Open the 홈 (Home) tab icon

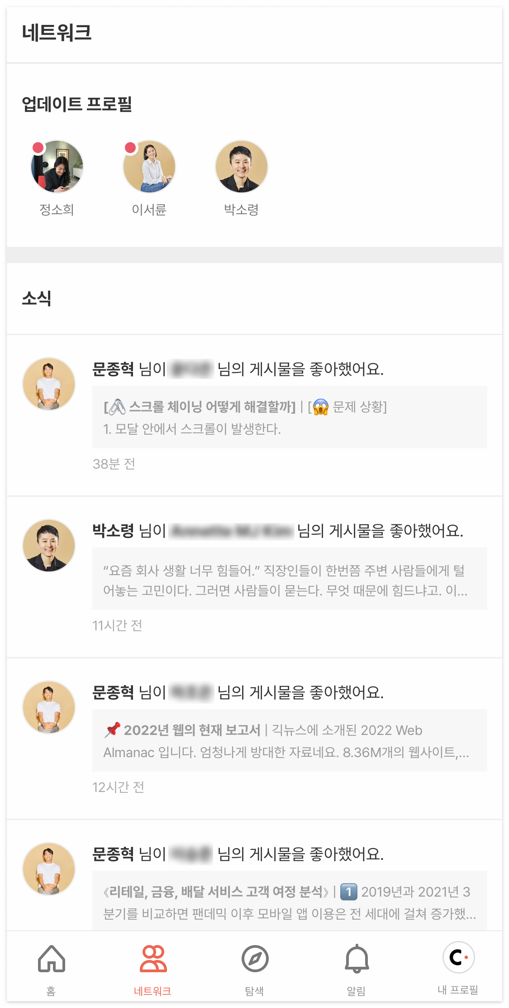click(x=51, y=957)
